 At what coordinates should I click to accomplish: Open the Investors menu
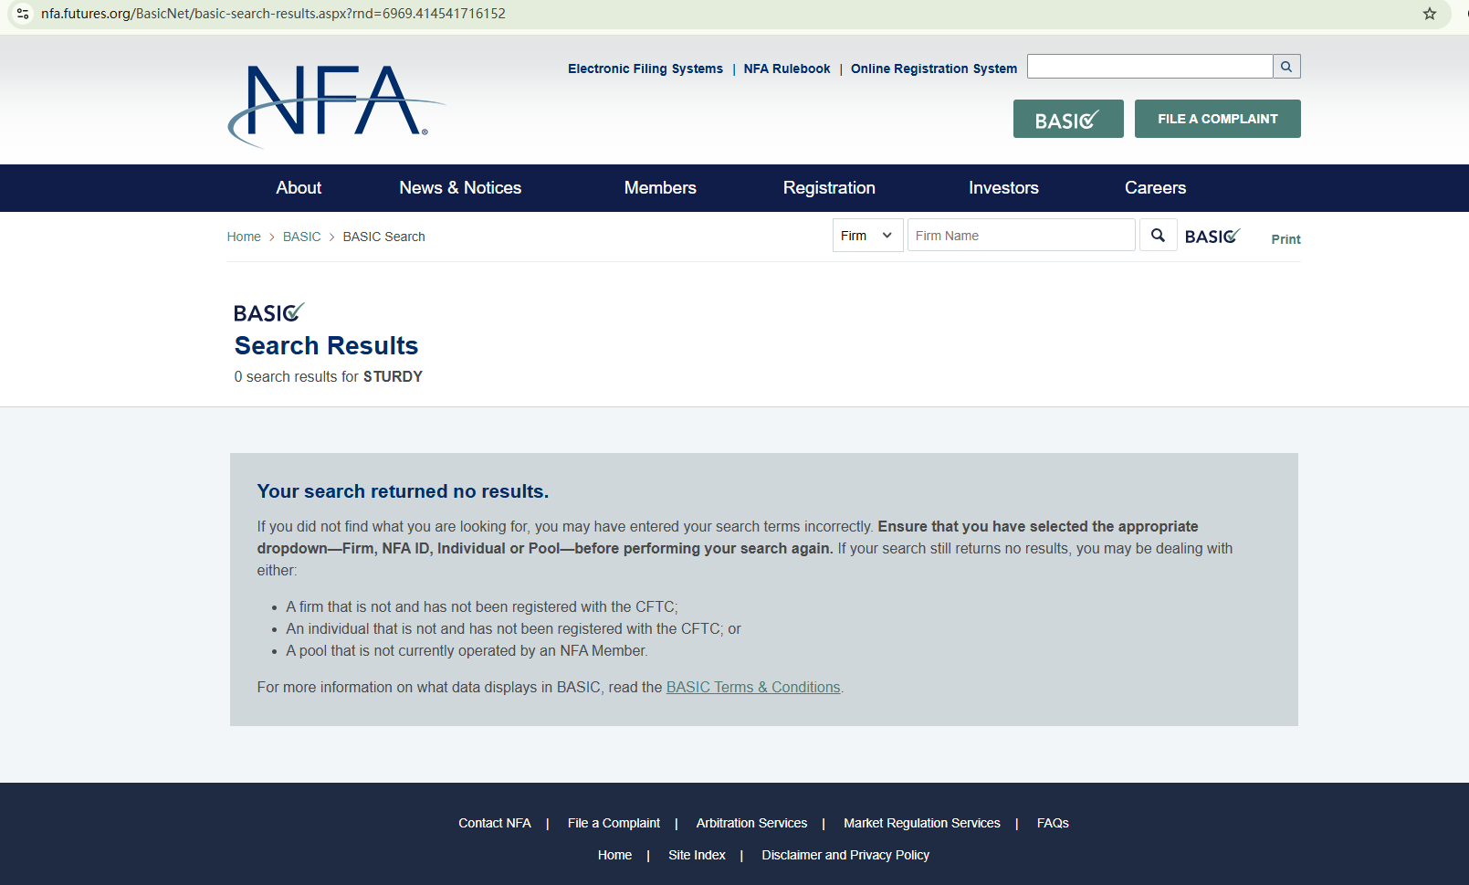click(1003, 188)
